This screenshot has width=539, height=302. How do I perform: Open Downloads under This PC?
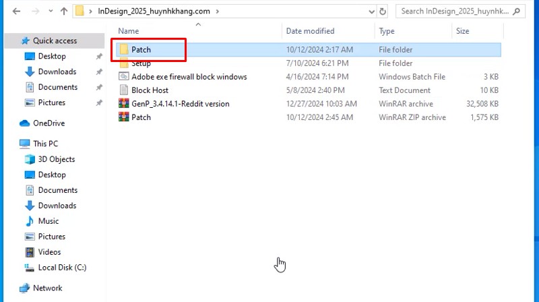point(57,206)
